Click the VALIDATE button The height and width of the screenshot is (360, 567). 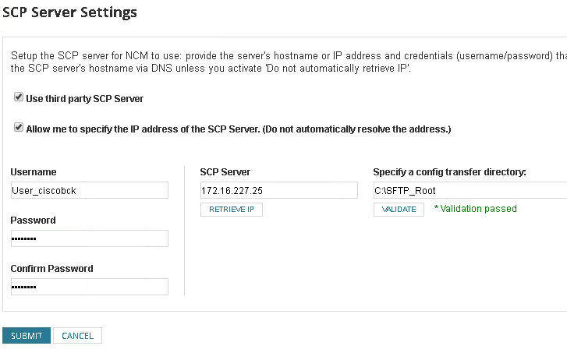[399, 210]
